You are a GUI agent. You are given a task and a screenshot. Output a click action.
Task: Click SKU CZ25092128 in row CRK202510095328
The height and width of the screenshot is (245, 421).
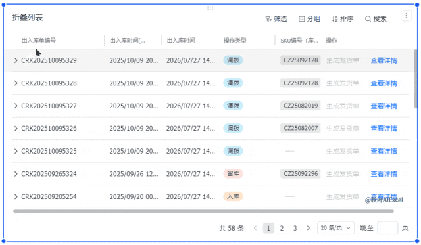[301, 83]
